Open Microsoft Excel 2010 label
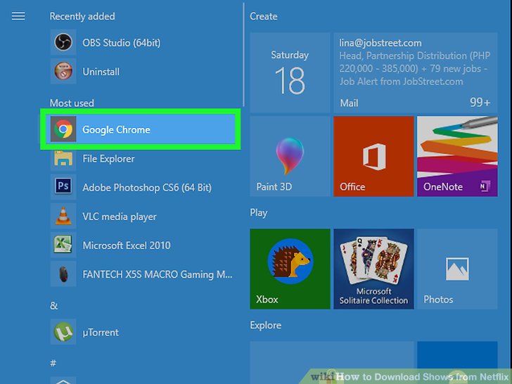 pos(127,245)
